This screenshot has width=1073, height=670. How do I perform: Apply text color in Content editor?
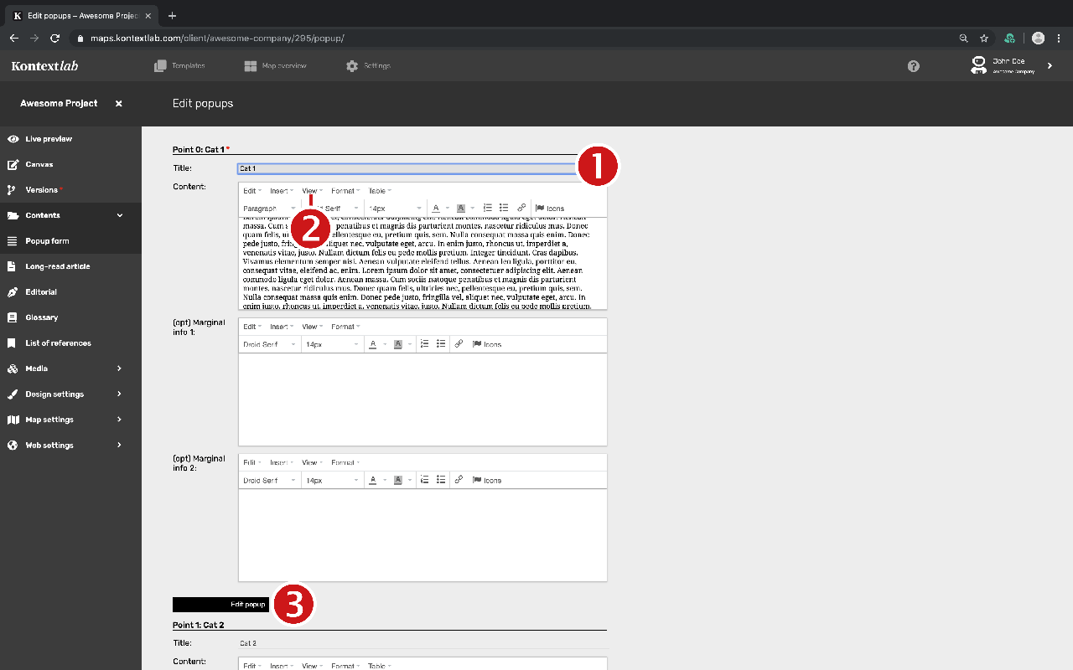436,209
